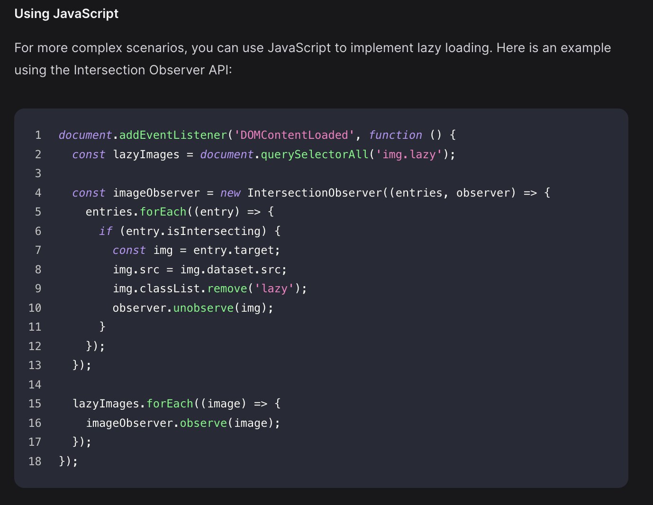Click line number 14 in code block
653x505 pixels.
(35, 385)
